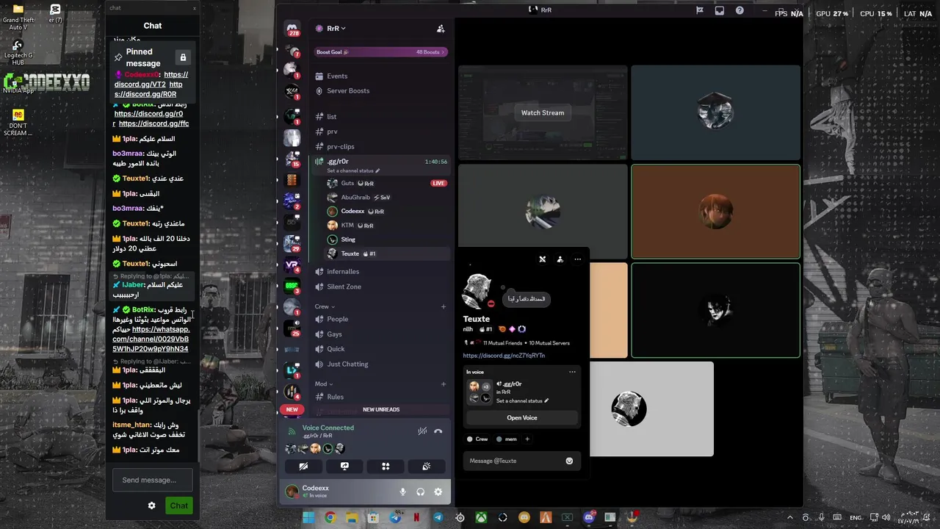Screen dimensions: 940x529
Task: Open the Boost Goal progress bar
Action: click(380, 52)
